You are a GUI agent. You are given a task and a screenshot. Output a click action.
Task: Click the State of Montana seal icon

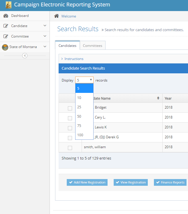(5, 47)
